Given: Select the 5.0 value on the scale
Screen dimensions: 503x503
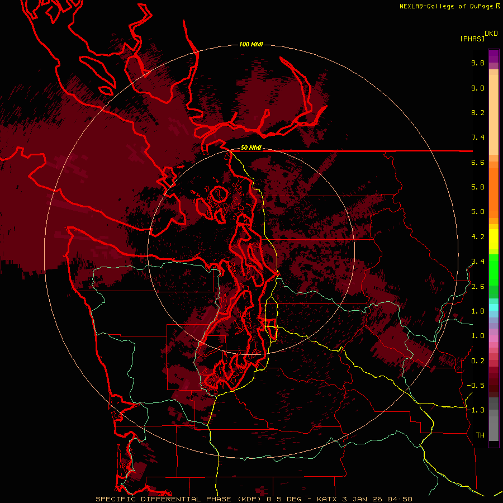Looking at the screenshot, I should point(478,212).
